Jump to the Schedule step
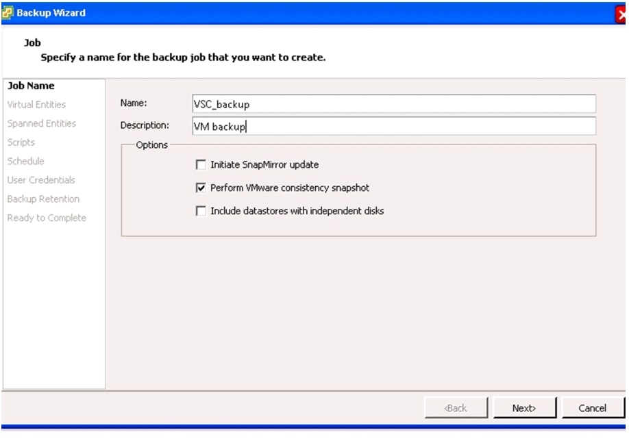 click(25, 162)
